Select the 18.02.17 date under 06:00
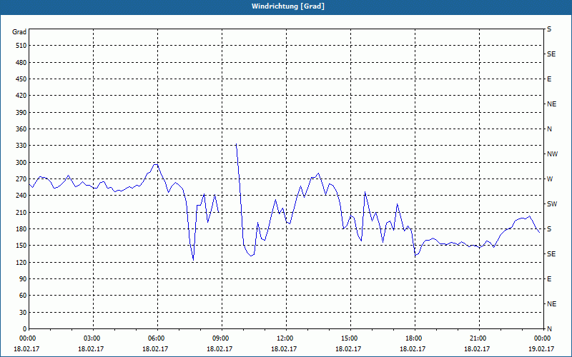Image resolution: width=572 pixels, height=357 pixels. pyautogui.click(x=155, y=348)
